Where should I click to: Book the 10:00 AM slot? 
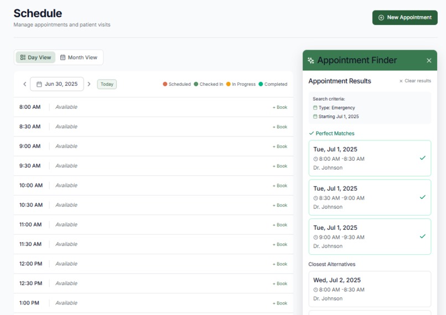point(280,186)
